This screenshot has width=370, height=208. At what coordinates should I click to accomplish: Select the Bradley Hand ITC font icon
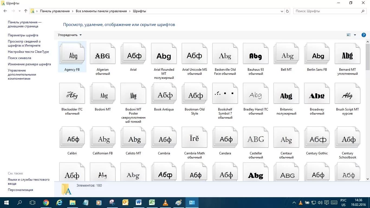click(x=256, y=93)
